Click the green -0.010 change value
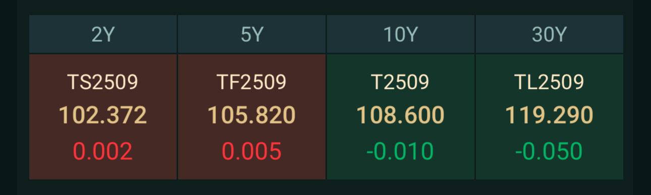The width and height of the screenshot is (651, 195). [401, 152]
